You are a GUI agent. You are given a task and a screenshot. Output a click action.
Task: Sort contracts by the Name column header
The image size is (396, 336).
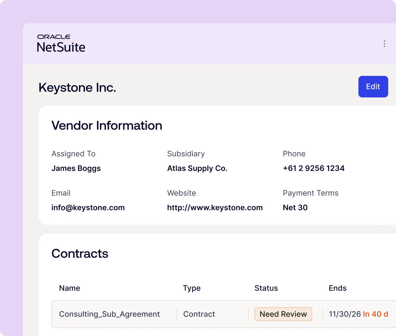(69, 288)
